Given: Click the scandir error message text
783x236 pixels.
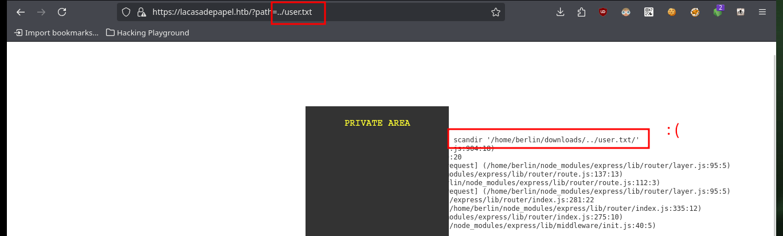Looking at the screenshot, I should pyautogui.click(x=546, y=139).
